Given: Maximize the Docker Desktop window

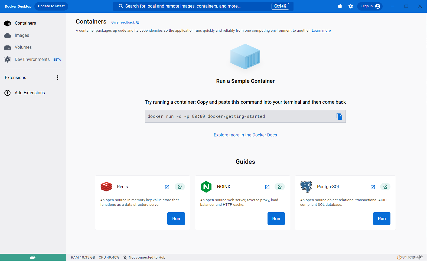Looking at the screenshot, I should (x=406, y=6).
